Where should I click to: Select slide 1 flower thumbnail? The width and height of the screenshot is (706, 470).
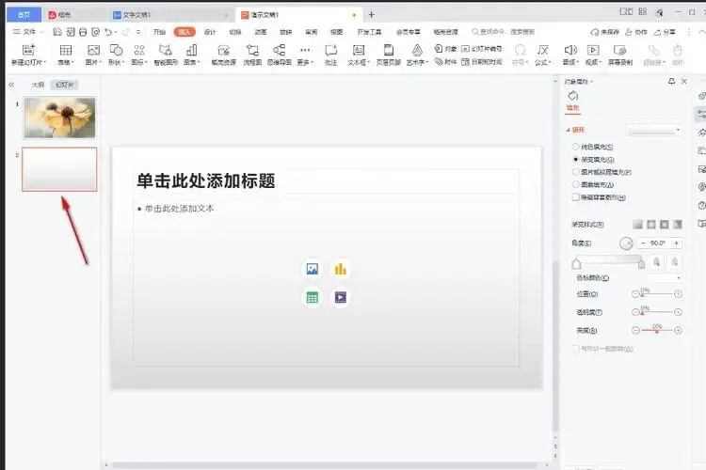point(60,117)
